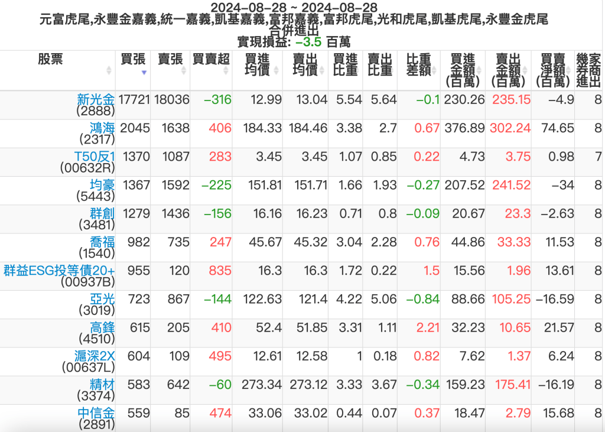
Task: Click the sort arrows in 股票 column header
Action: tap(109, 70)
